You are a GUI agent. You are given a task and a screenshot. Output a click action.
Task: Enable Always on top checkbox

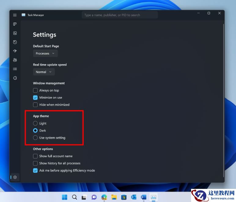point(35,90)
